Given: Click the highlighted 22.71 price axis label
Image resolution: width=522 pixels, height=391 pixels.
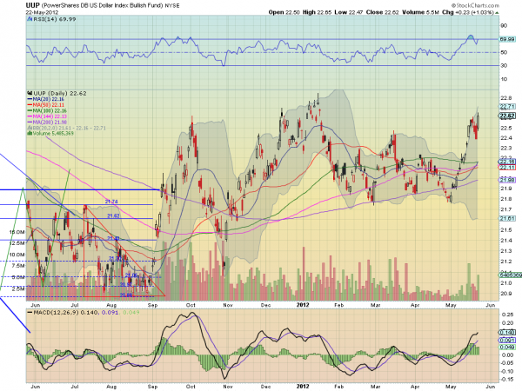Looking at the screenshot, I should pyautogui.click(x=507, y=107).
